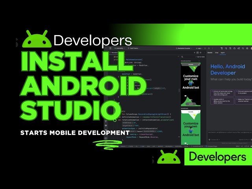This screenshot has height=189, width=252.
Task: Open the Androidify project dropdown
Action: point(120,48)
